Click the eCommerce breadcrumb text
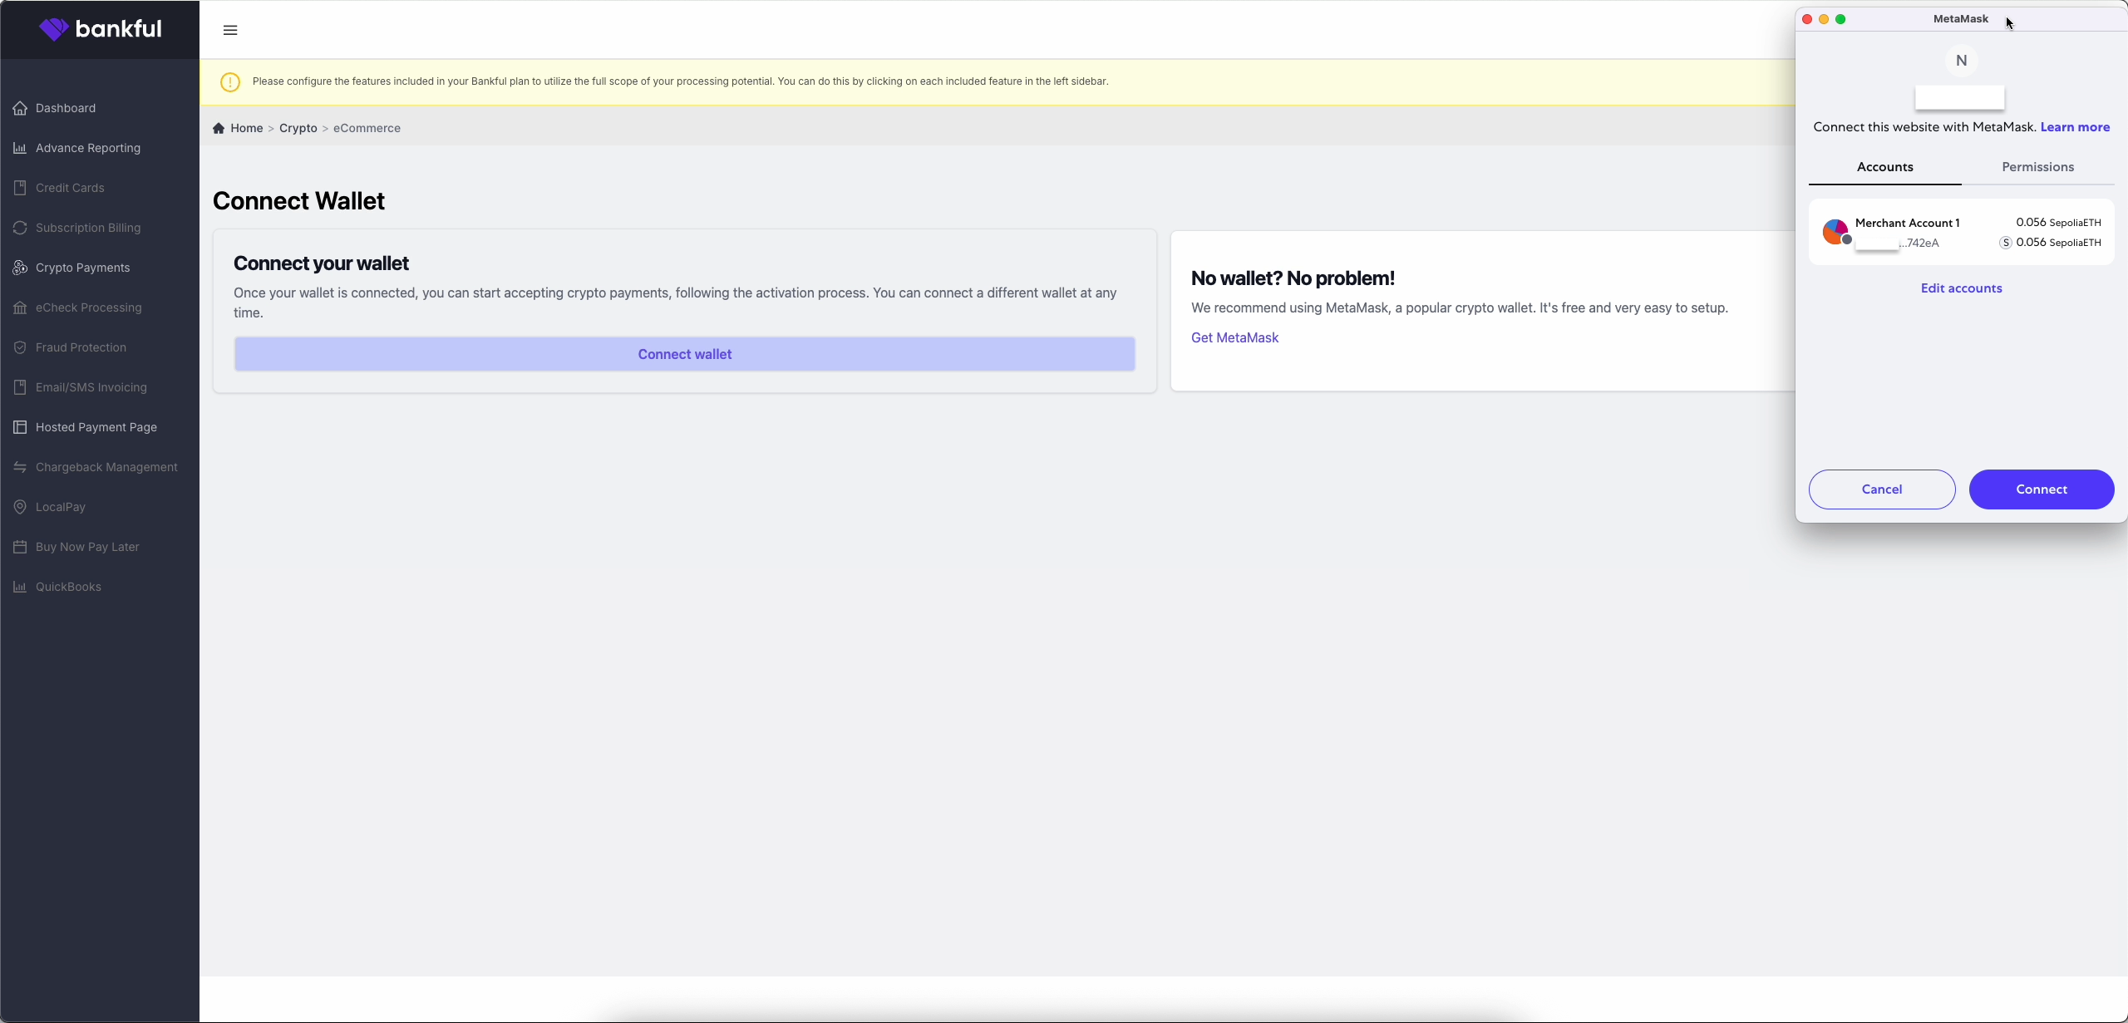This screenshot has height=1023, width=2128. pyautogui.click(x=367, y=128)
